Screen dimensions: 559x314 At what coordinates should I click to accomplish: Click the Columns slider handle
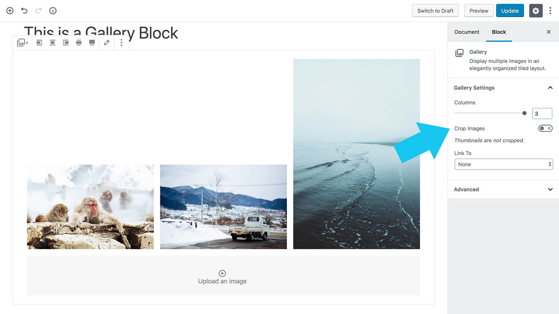[x=524, y=113]
